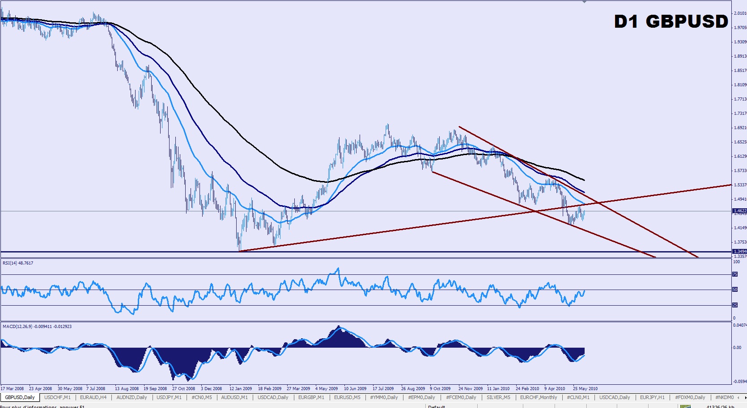
Task: Open the #EPM0,Daily chart tab
Action: [421, 397]
